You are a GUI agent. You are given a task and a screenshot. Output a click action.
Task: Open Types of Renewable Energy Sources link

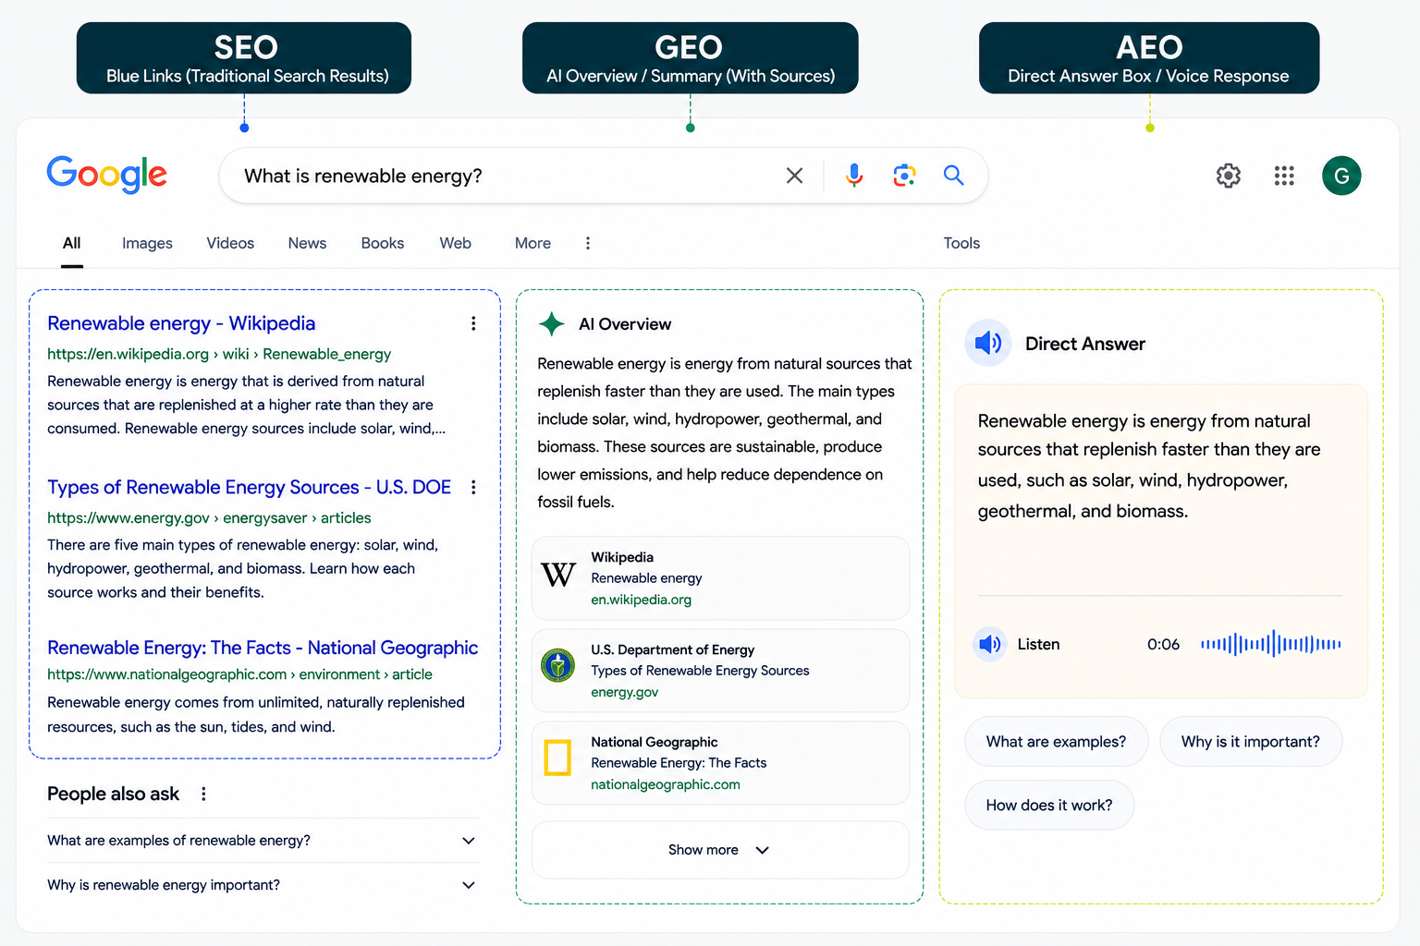249,487
